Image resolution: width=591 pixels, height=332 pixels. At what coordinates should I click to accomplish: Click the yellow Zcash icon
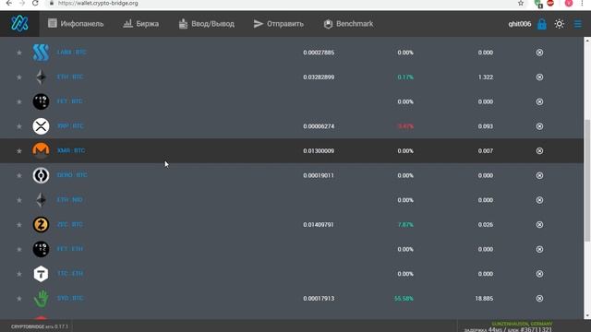coord(41,224)
